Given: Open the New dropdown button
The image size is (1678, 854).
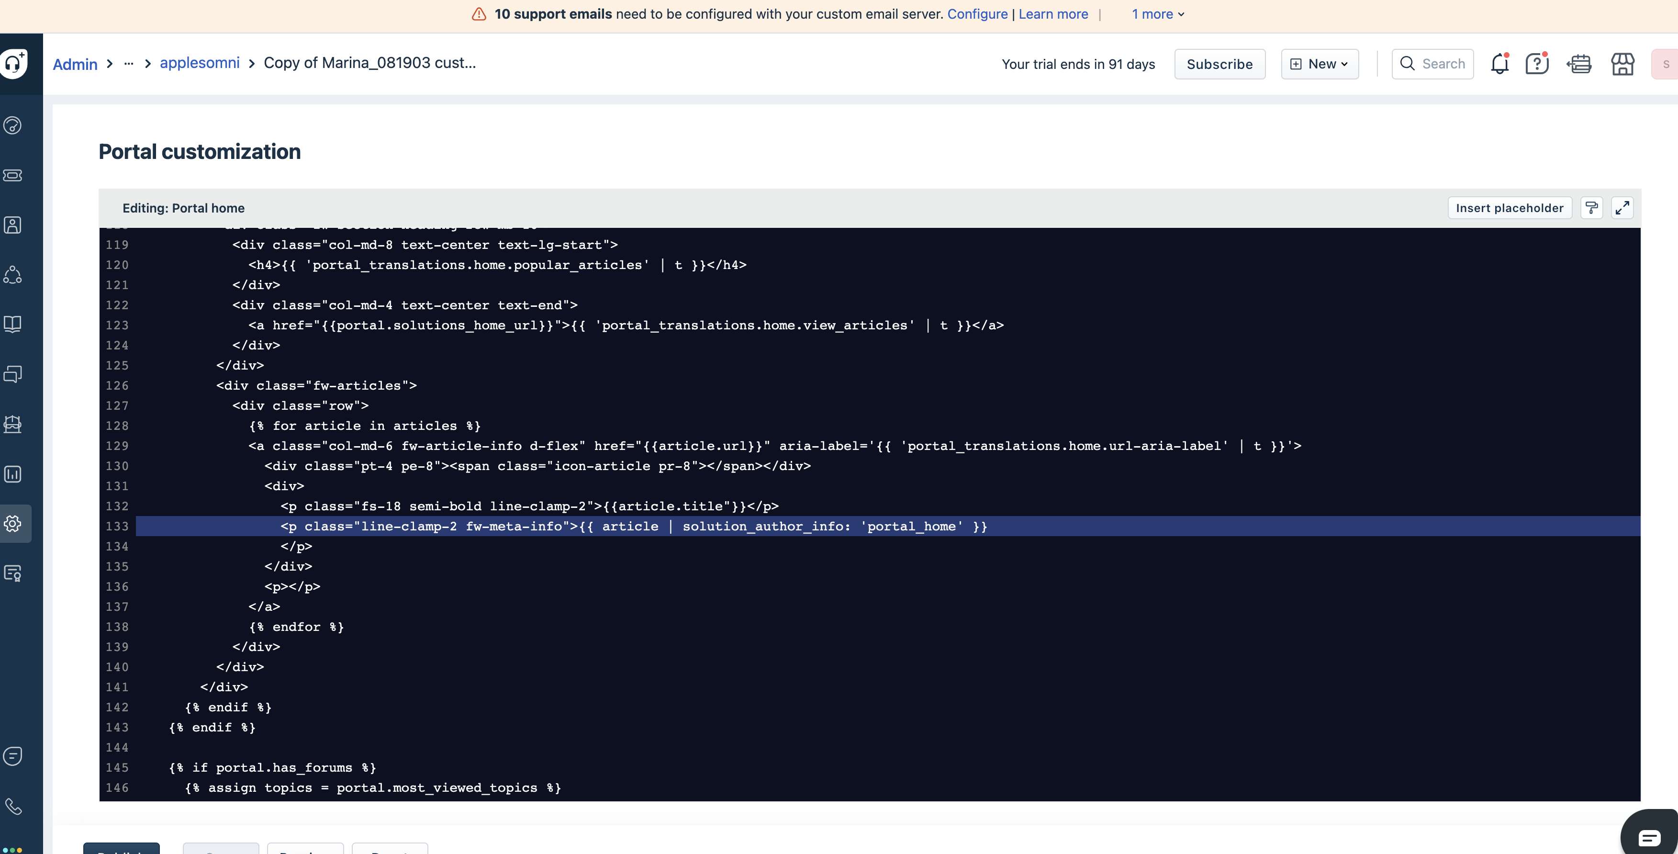Looking at the screenshot, I should point(1320,64).
